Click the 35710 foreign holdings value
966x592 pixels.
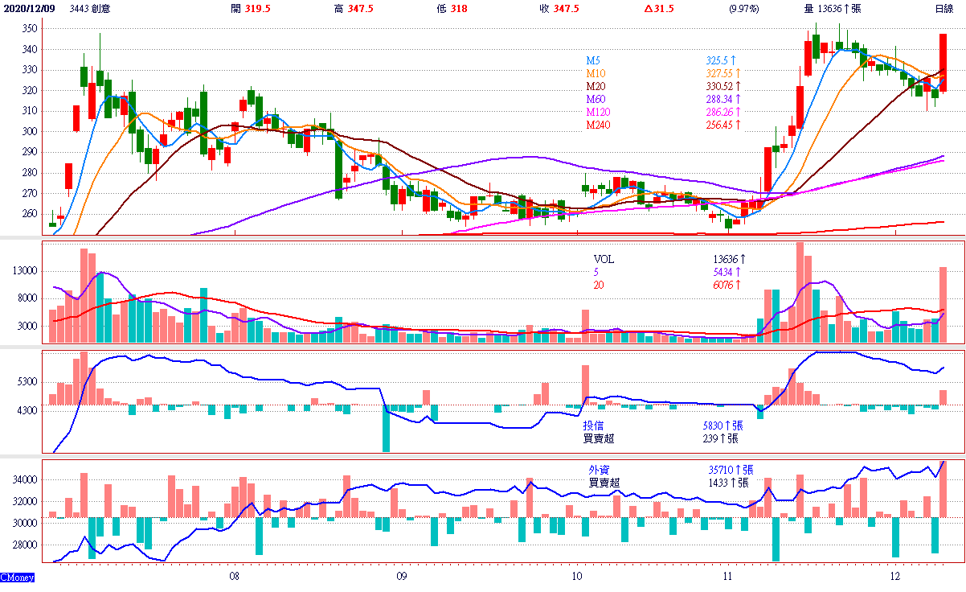[x=719, y=470]
